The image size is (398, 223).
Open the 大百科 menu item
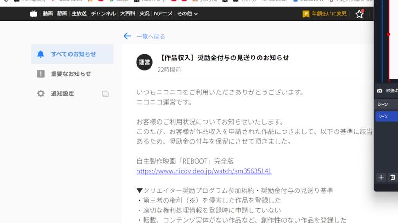(127, 13)
